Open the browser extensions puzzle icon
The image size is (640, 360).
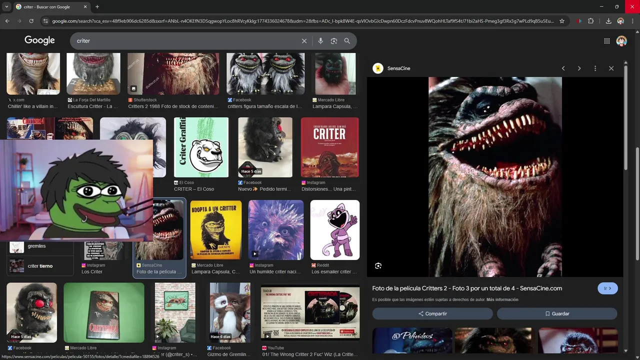coord(590,21)
